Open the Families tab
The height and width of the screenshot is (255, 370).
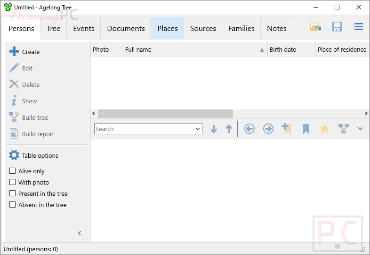point(241,29)
